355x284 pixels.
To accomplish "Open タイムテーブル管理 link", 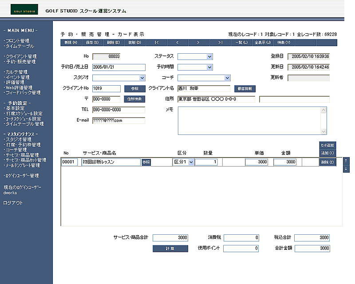I will coord(24,124).
